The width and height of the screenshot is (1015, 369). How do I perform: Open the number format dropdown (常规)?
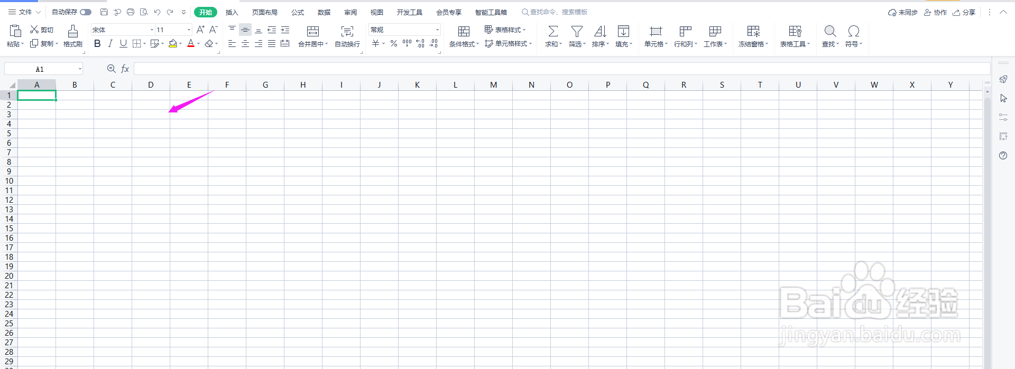click(x=437, y=30)
